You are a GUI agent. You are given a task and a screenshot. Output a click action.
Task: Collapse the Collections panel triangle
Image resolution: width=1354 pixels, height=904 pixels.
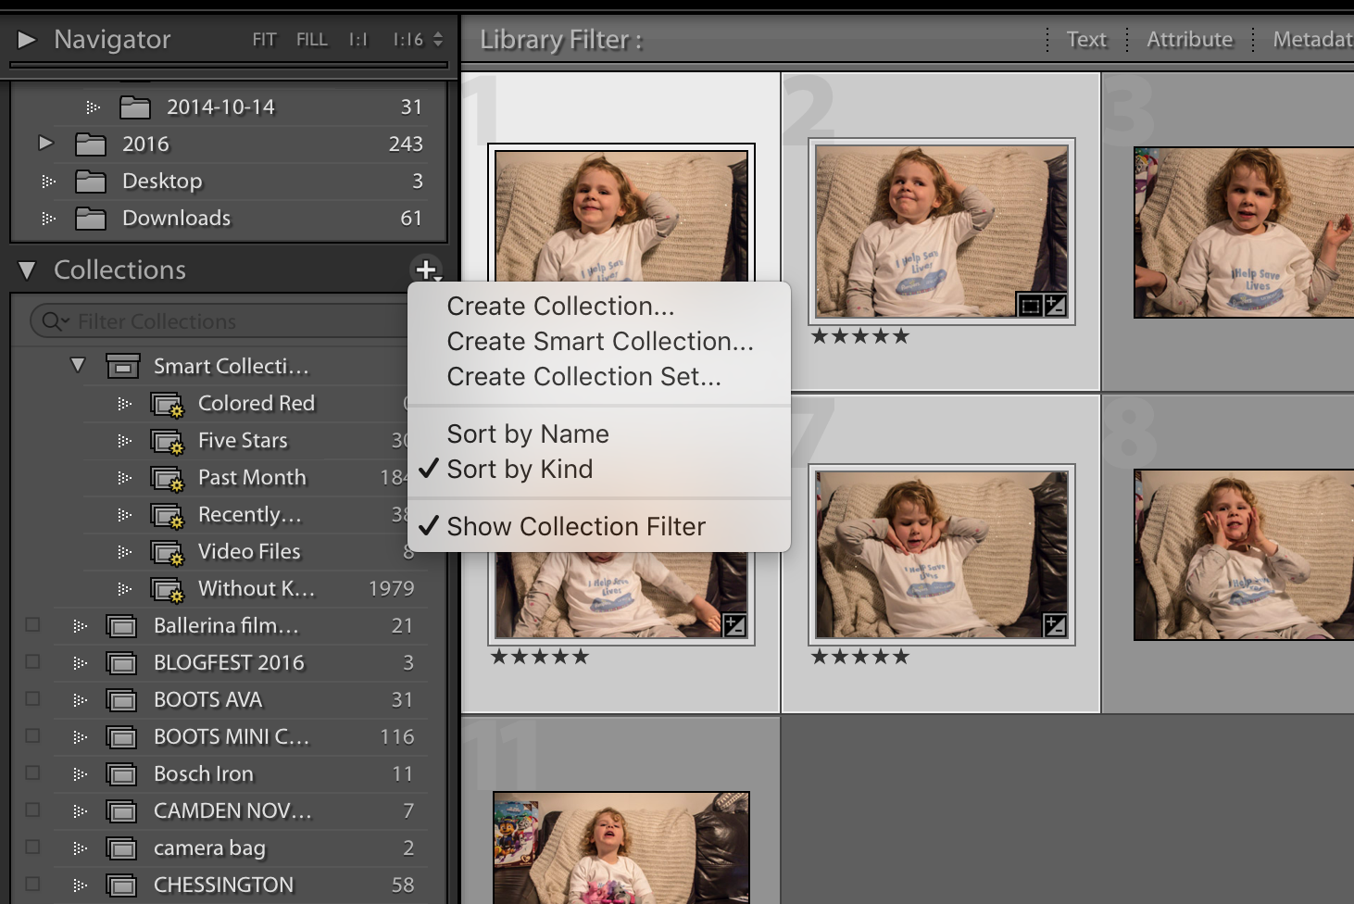point(27,270)
